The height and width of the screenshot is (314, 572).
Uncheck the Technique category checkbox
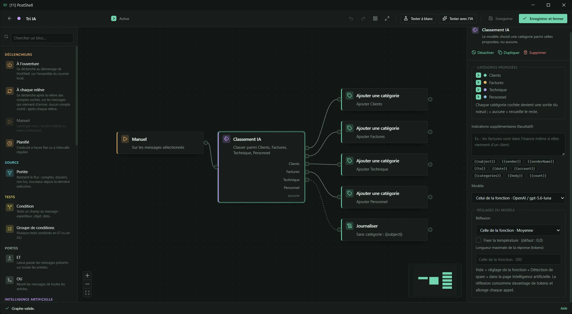pos(478,90)
